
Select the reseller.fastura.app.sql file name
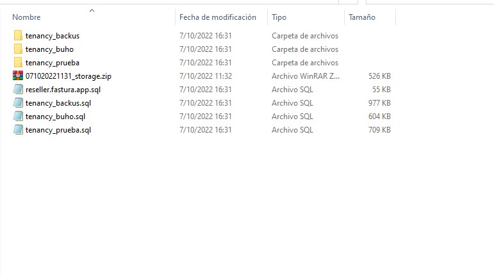(x=63, y=90)
